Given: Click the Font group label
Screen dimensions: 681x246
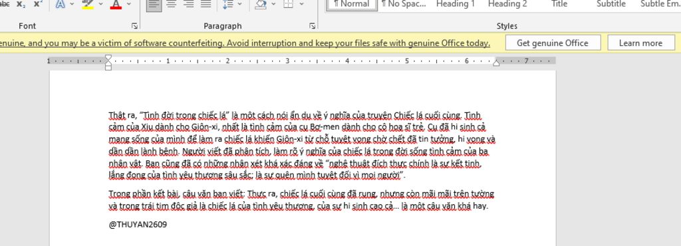Looking at the screenshot, I should (x=27, y=26).
